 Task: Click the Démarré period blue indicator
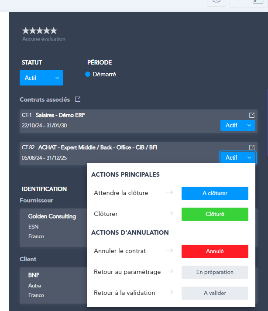[88, 74]
